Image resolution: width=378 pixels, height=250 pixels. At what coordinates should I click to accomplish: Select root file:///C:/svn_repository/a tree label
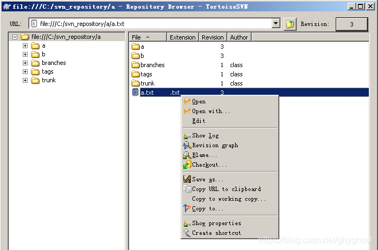click(66, 37)
